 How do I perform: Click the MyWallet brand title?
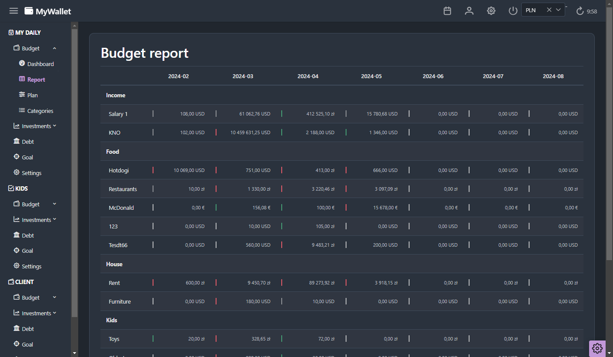(x=53, y=12)
